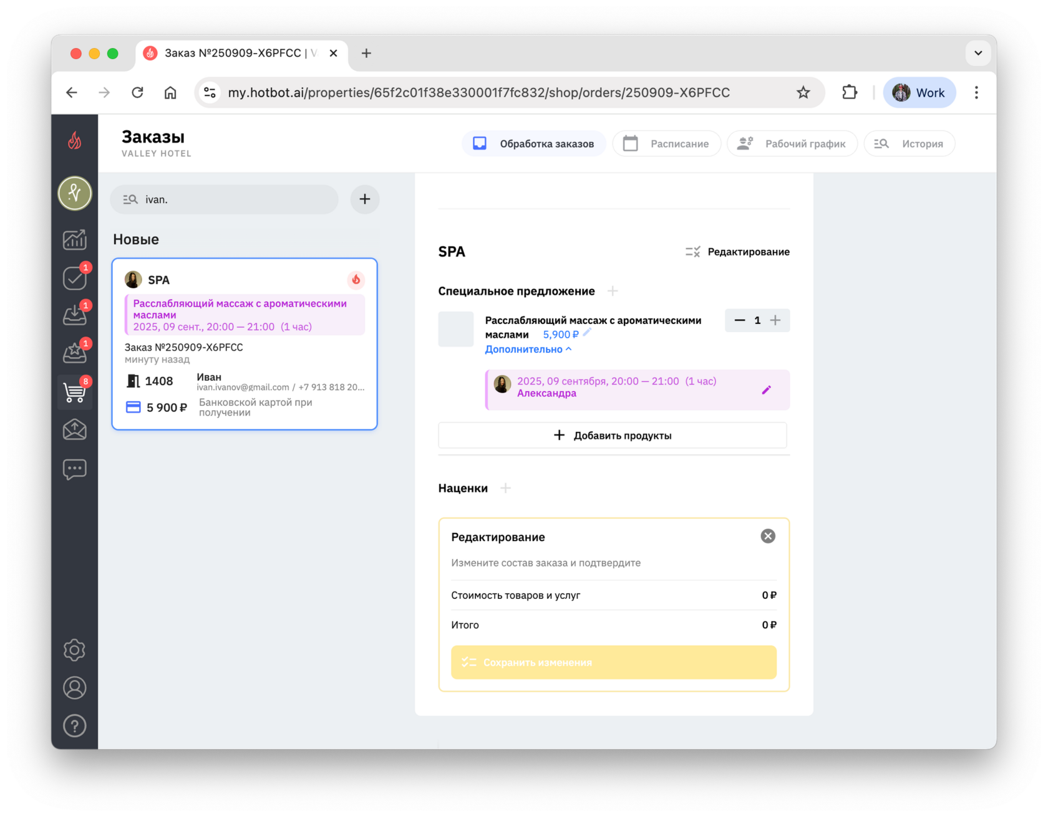
Task: Click guest email ivan.ivanov@gmail.com
Action: pyautogui.click(x=243, y=387)
